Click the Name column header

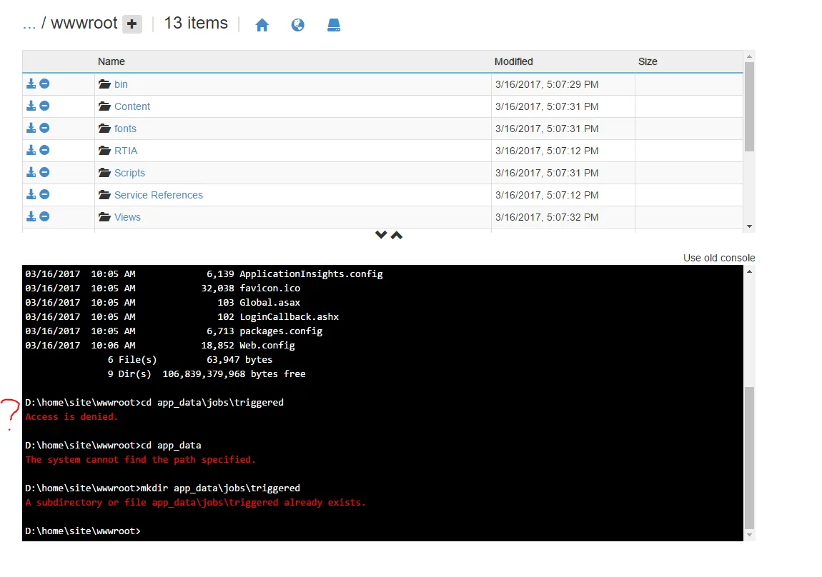click(x=111, y=61)
